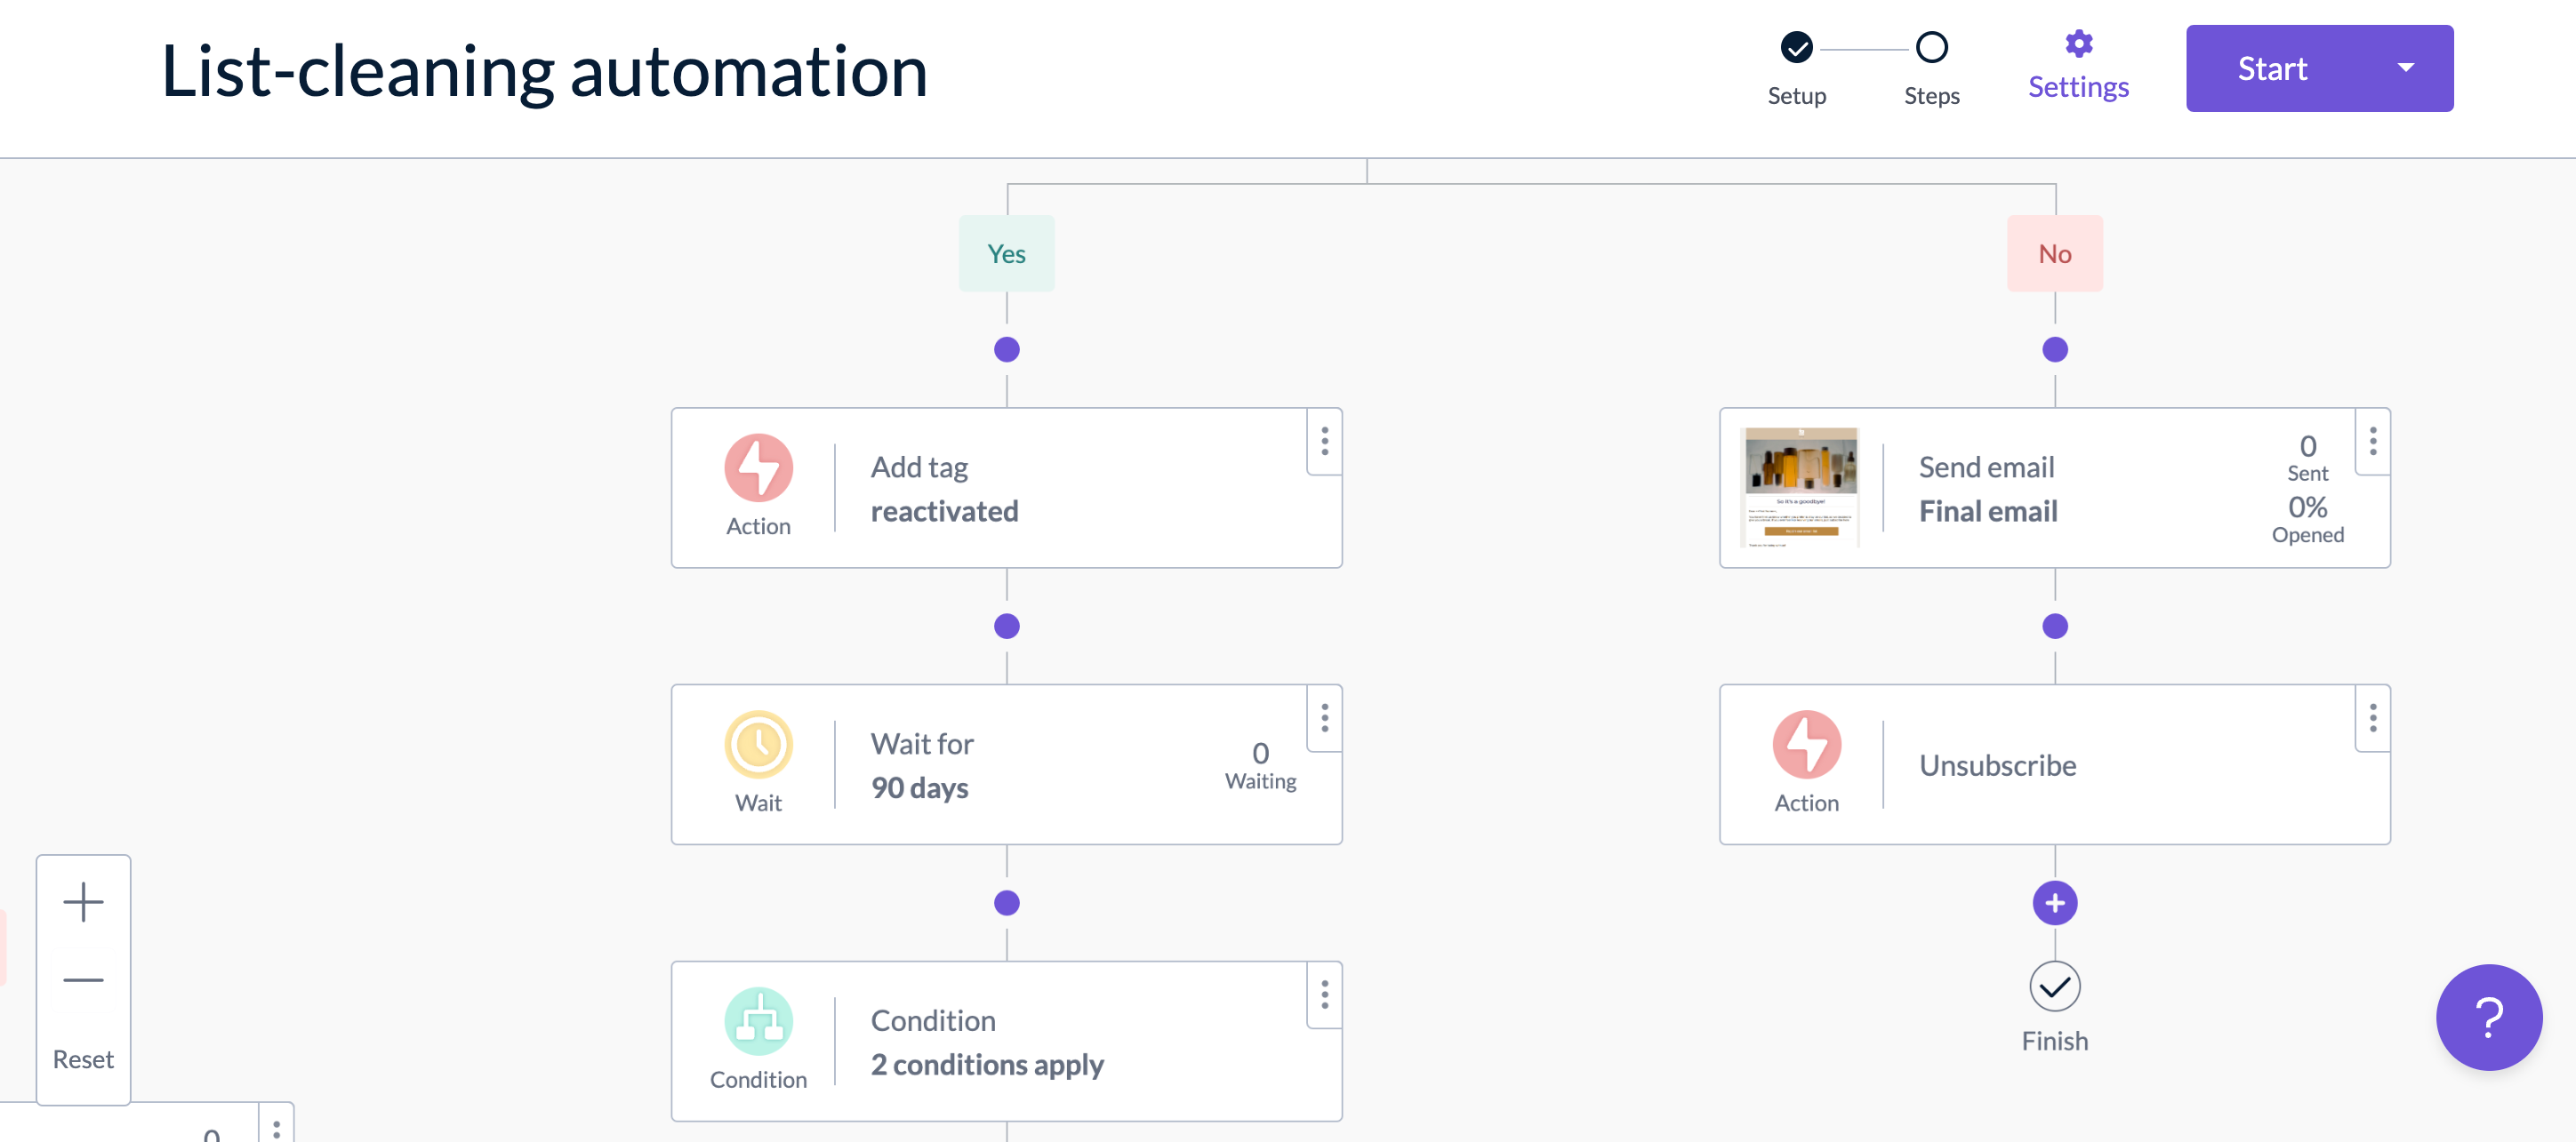This screenshot has height=1142, width=2576.
Task: Add a new step after Unsubscribe via plus icon
Action: click(x=2054, y=902)
